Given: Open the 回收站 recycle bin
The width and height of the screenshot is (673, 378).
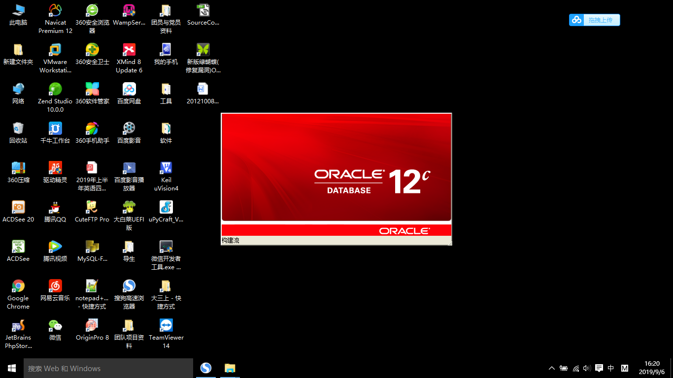Looking at the screenshot, I should coord(18,133).
